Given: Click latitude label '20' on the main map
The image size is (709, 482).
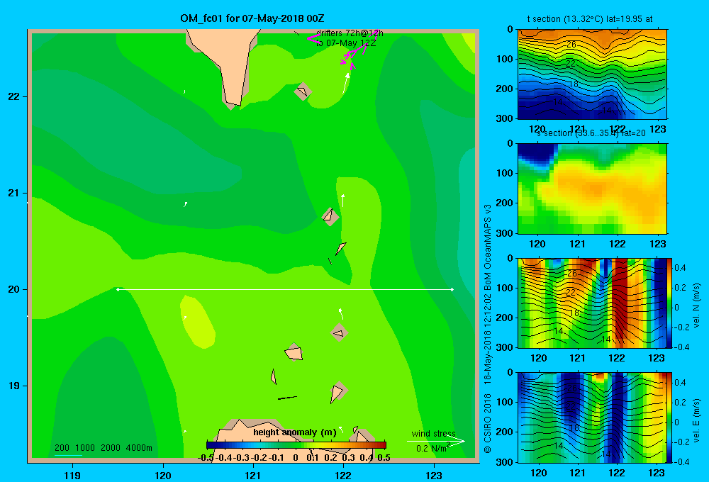Looking at the screenshot, I should click(14, 289).
